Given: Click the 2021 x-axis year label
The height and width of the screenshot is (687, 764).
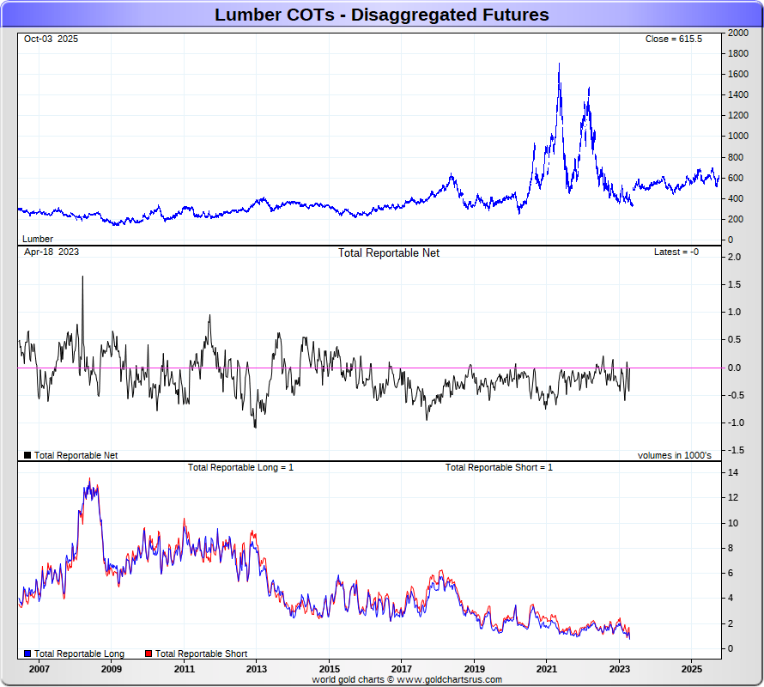Looking at the screenshot, I should [x=547, y=669].
